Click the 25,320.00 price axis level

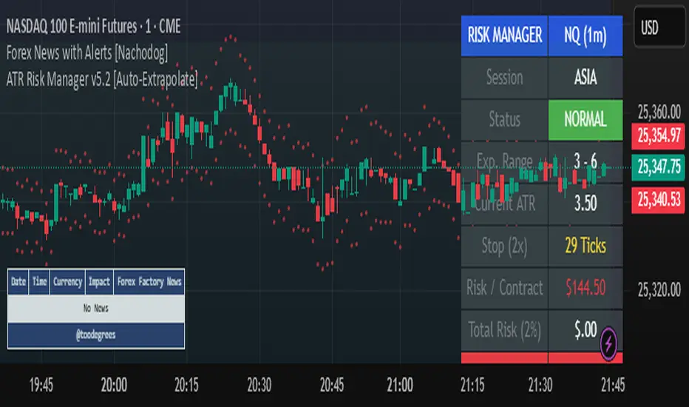pyautogui.click(x=659, y=290)
